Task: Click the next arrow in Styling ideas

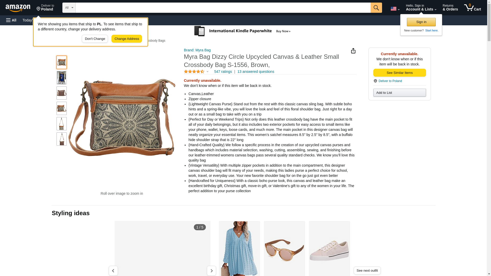Action: pyautogui.click(x=211, y=271)
